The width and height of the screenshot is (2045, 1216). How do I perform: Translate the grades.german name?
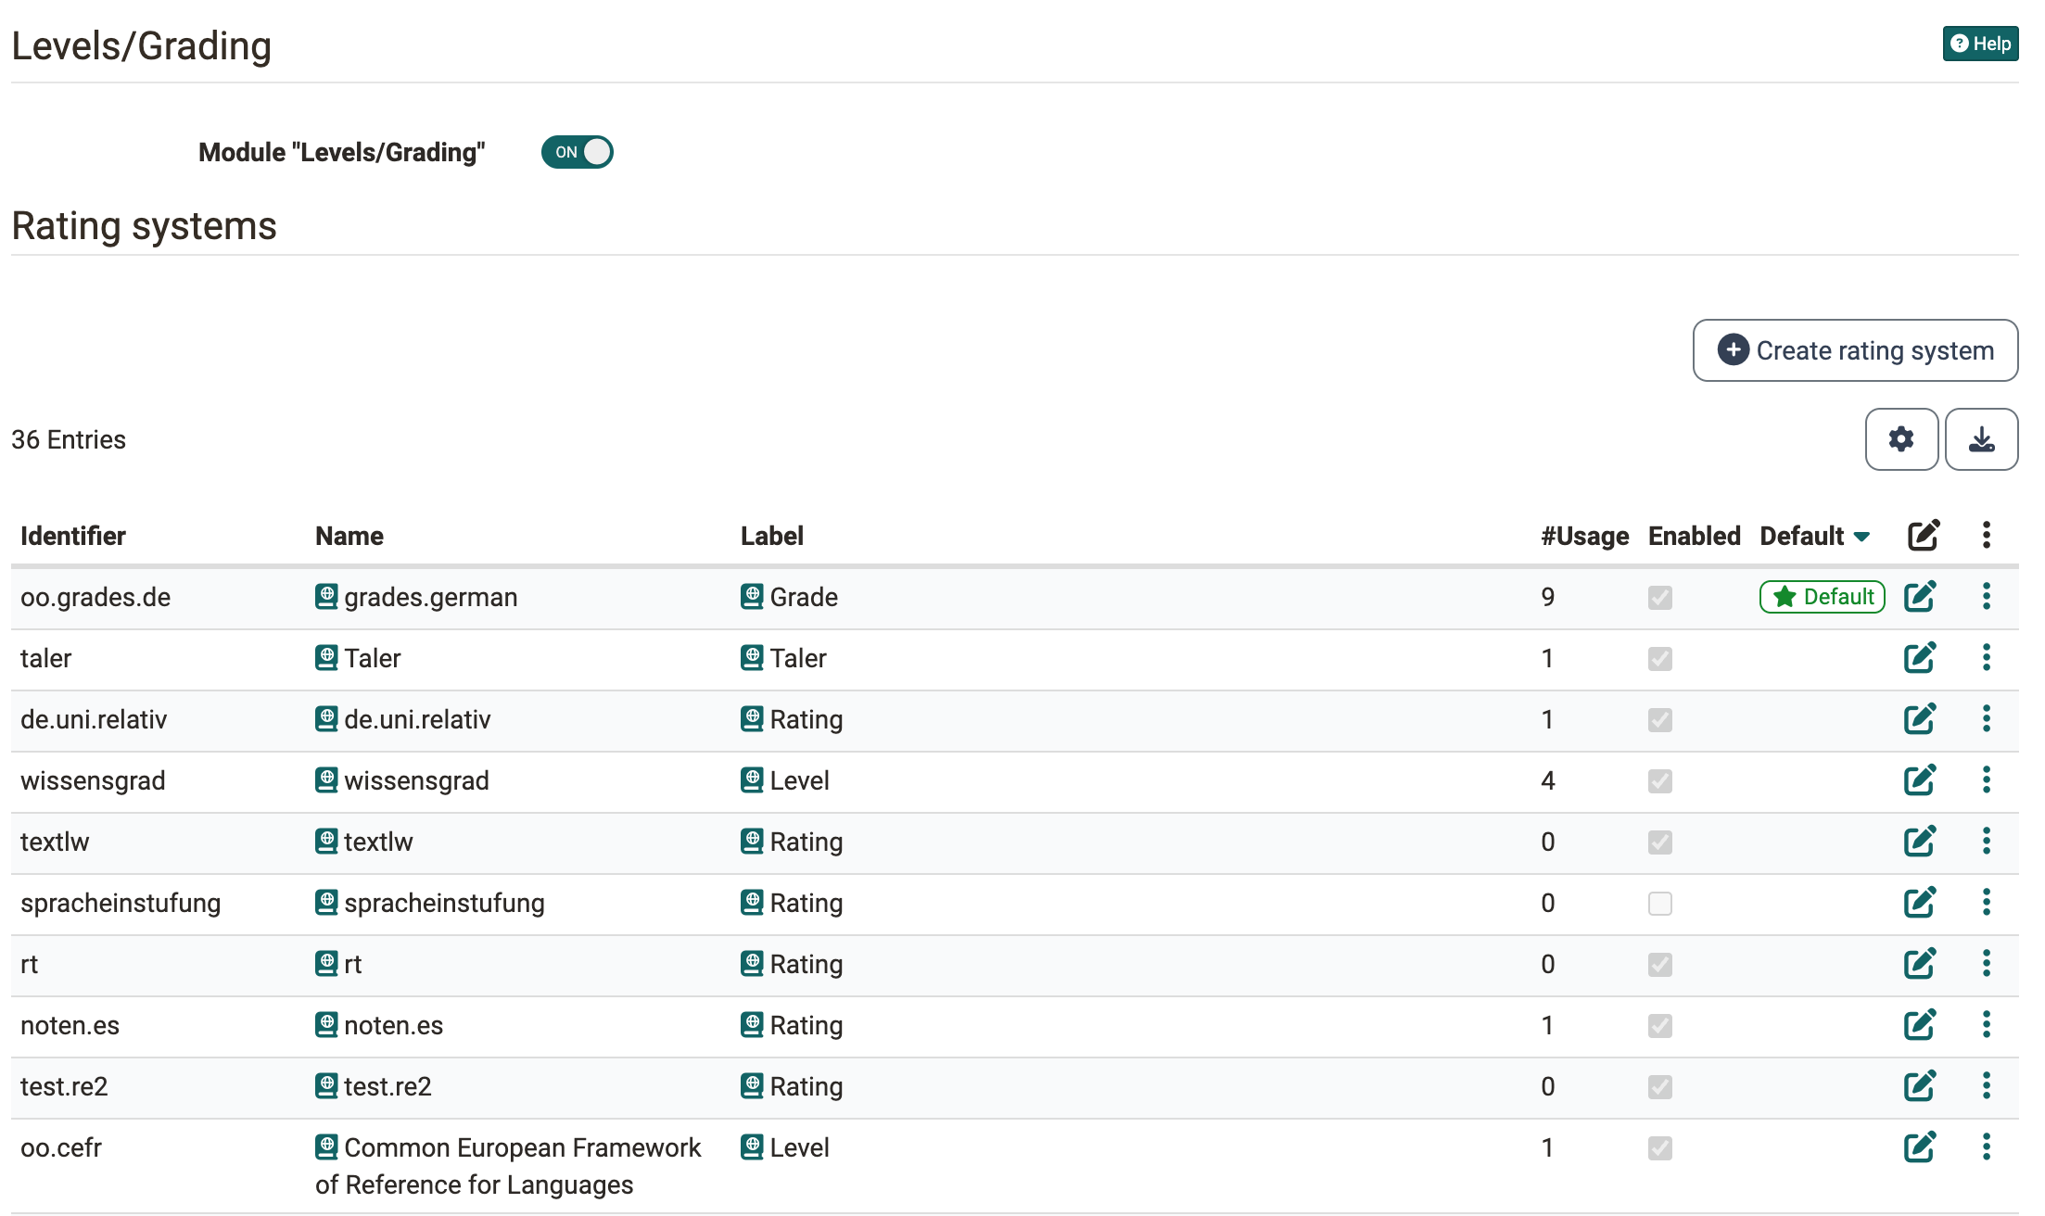[326, 596]
